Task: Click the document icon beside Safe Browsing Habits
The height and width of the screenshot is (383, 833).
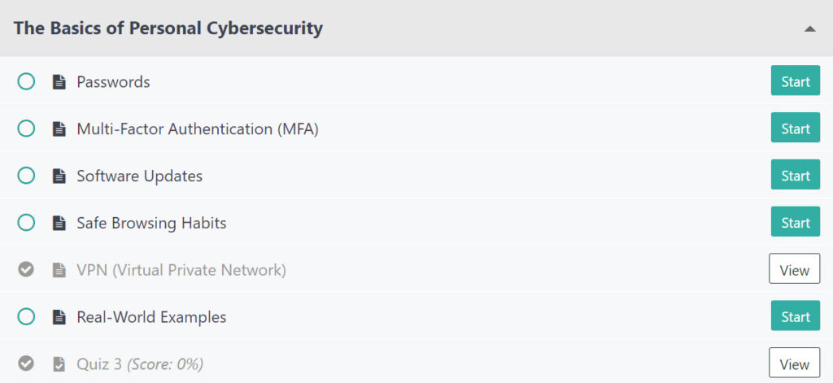Action: pyautogui.click(x=59, y=223)
